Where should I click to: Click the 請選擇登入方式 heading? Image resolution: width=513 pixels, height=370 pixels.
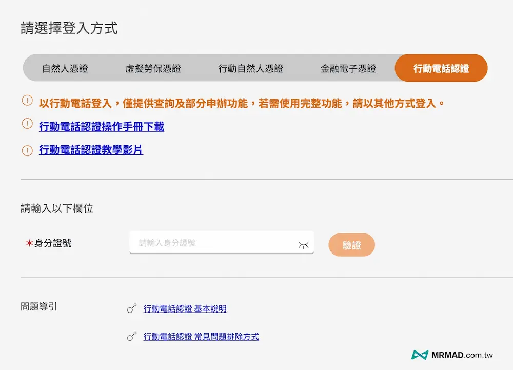pyautogui.click(x=69, y=28)
